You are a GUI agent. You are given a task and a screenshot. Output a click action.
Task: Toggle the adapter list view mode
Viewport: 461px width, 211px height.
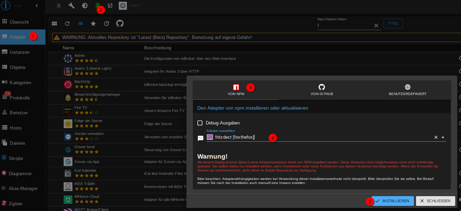coord(80,24)
